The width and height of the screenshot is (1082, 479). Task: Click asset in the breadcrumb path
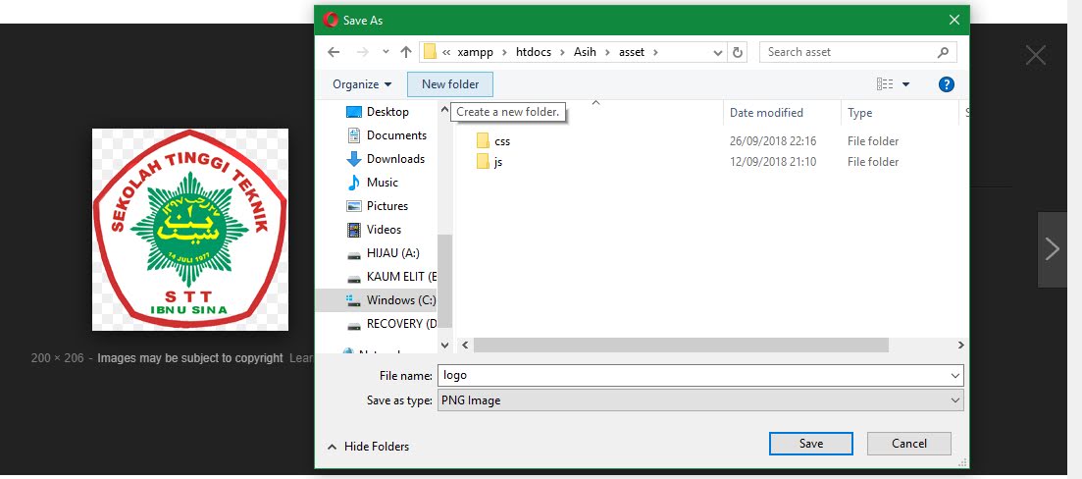(632, 52)
